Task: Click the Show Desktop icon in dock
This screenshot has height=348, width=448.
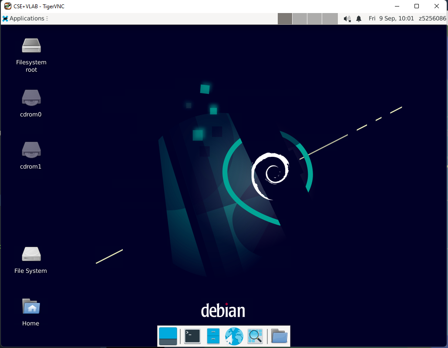Action: point(168,336)
